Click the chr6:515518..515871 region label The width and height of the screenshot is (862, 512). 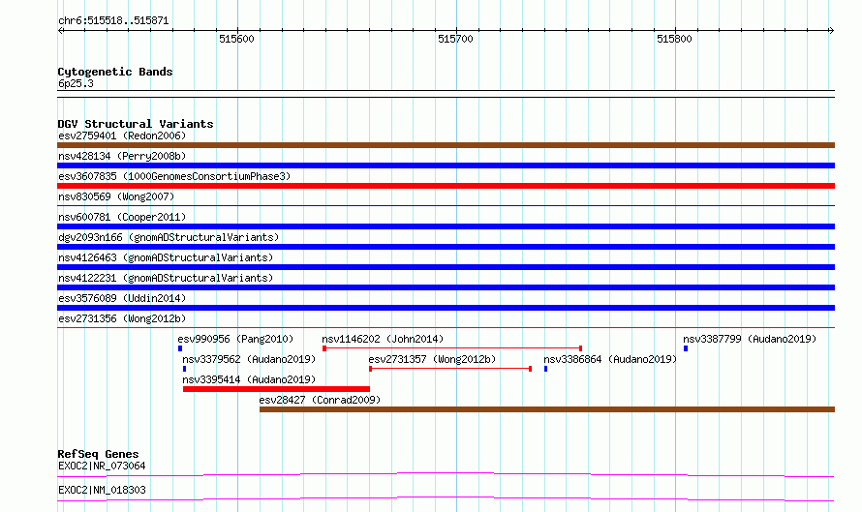tap(113, 20)
